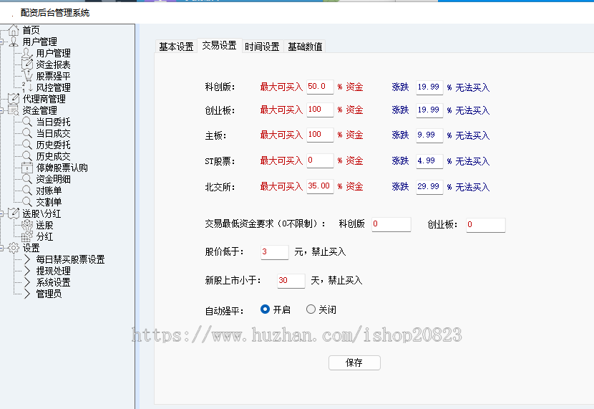Click the ST股票 最大可买入 percent field
The image size is (594, 409).
320,160
